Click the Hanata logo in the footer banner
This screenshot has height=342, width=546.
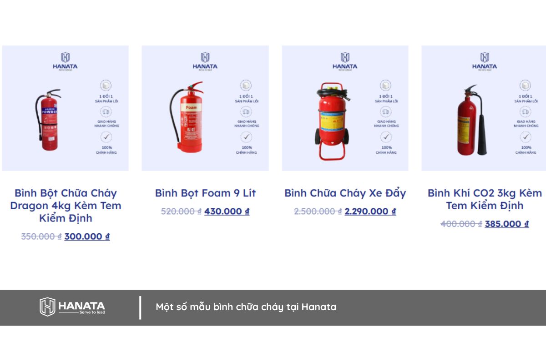tap(72, 307)
